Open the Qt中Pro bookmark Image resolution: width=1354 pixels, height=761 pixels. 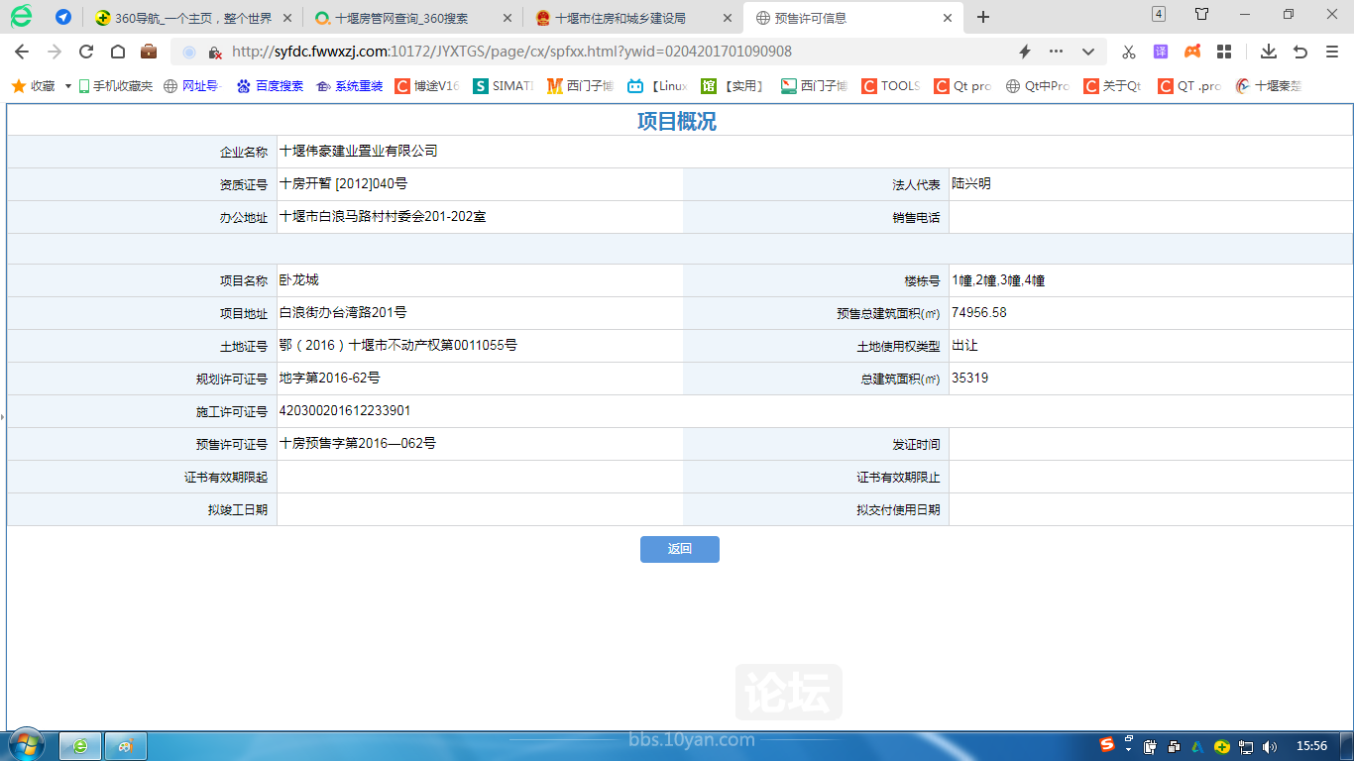point(1038,86)
